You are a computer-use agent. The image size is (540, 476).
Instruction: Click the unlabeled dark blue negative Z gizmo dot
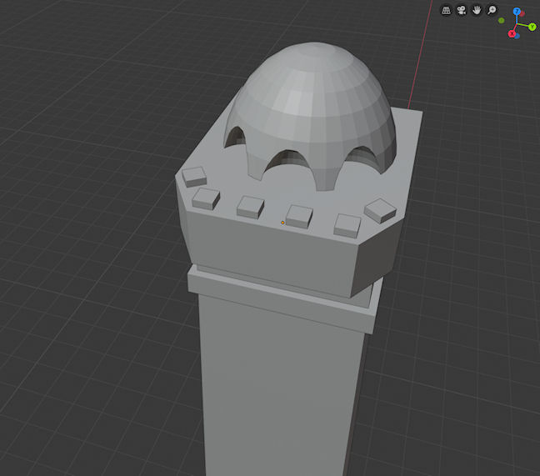point(517,36)
